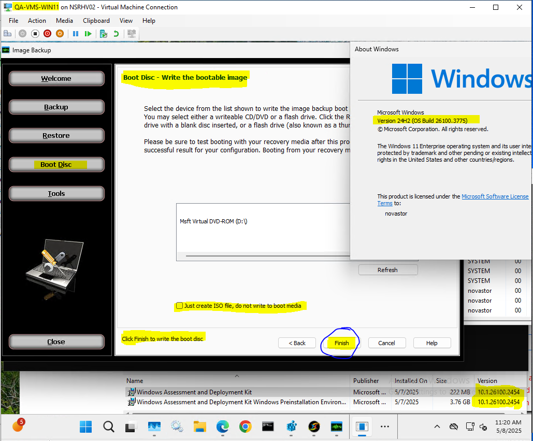Shut down the VM using the red power icon
This screenshot has height=441, width=533.
[47, 34]
